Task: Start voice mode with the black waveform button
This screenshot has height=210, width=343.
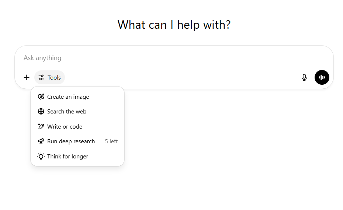Action: coord(322,77)
